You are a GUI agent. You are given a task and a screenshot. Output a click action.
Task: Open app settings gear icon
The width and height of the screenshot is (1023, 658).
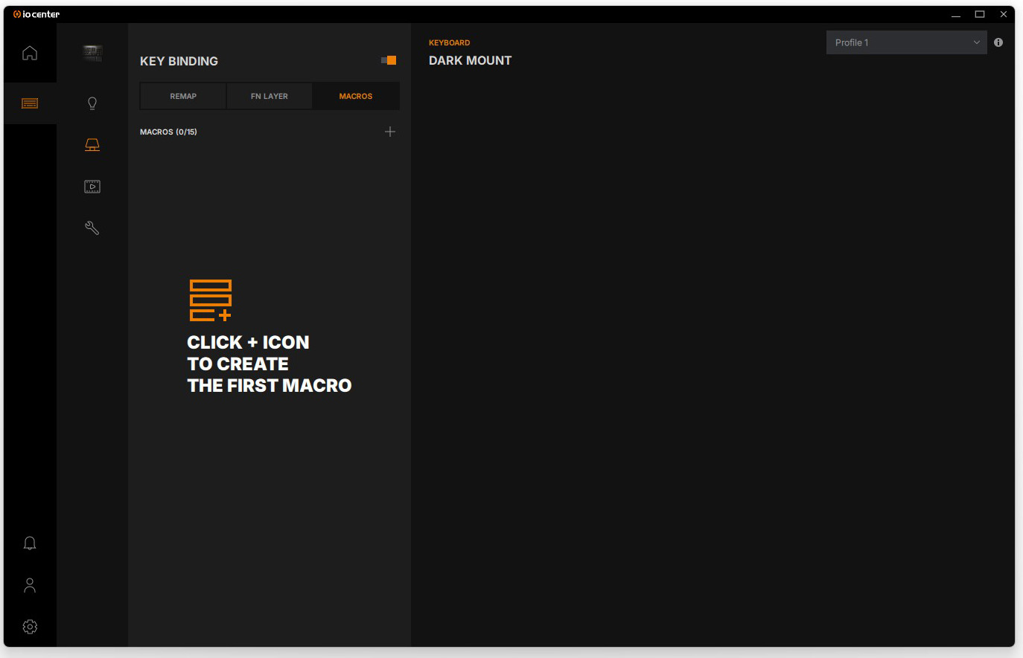(x=30, y=627)
